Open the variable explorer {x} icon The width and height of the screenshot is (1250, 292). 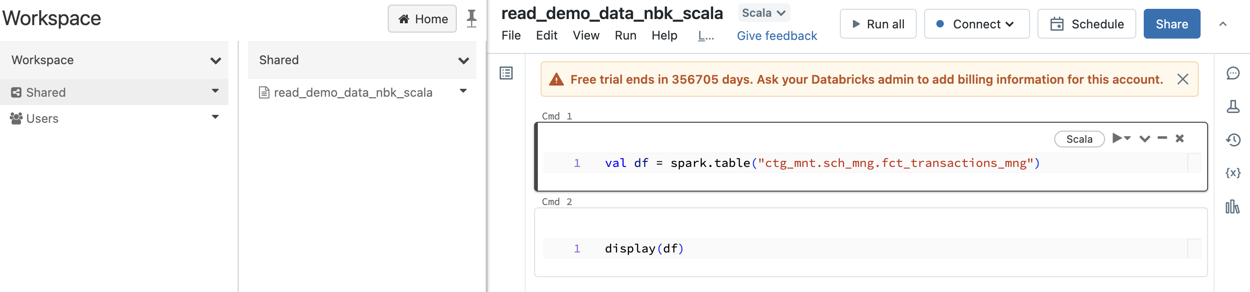(x=1233, y=173)
